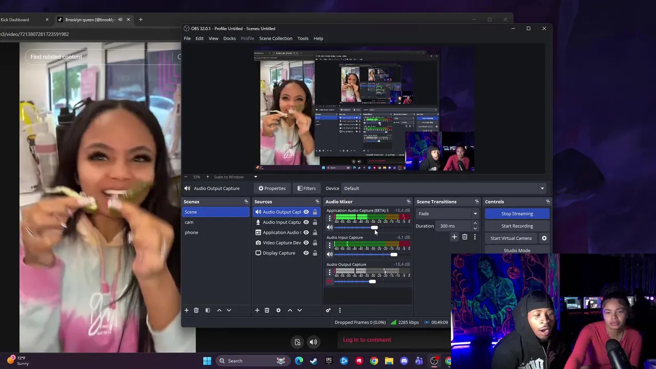The image size is (656, 369).
Task: Hide the Application Audio source
Action: 306,232
